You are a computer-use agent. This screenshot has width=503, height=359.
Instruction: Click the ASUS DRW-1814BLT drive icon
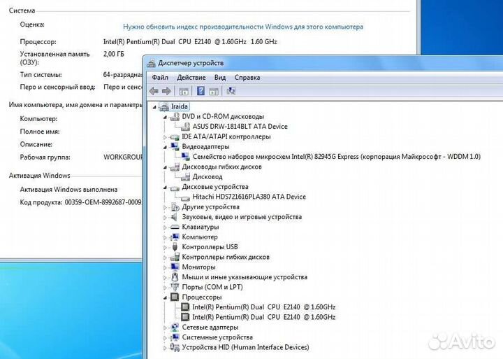[185, 127]
